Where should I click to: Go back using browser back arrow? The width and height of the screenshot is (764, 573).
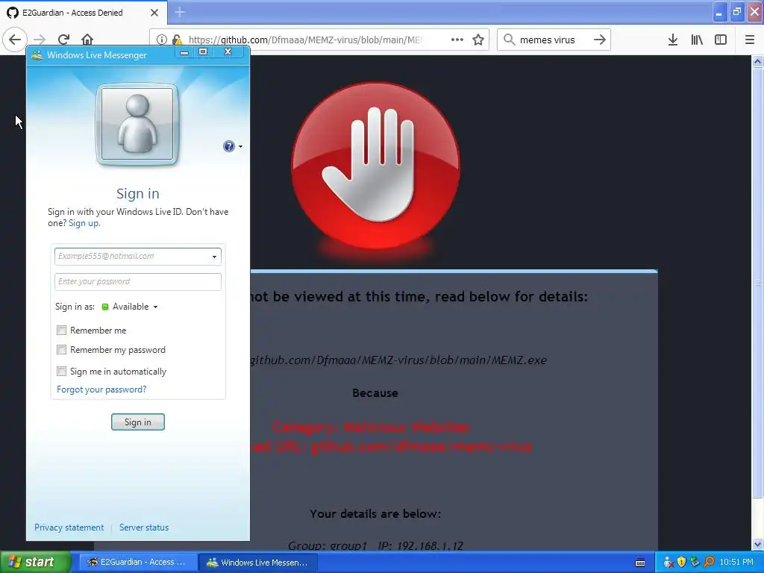click(x=15, y=40)
